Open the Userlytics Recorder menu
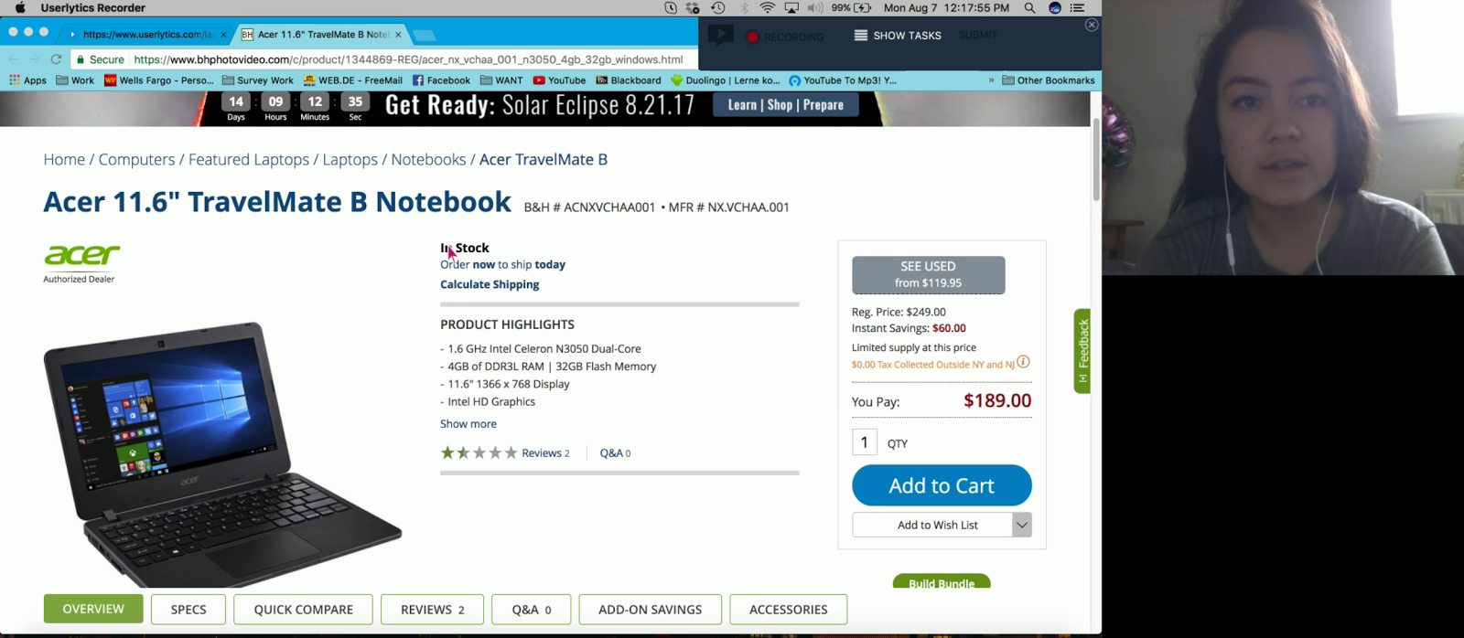 coord(92,7)
